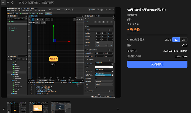Click the reload icon beside play in editor
Image resolution: width=191 pixels, height=113 pixels.
tap(69, 10)
